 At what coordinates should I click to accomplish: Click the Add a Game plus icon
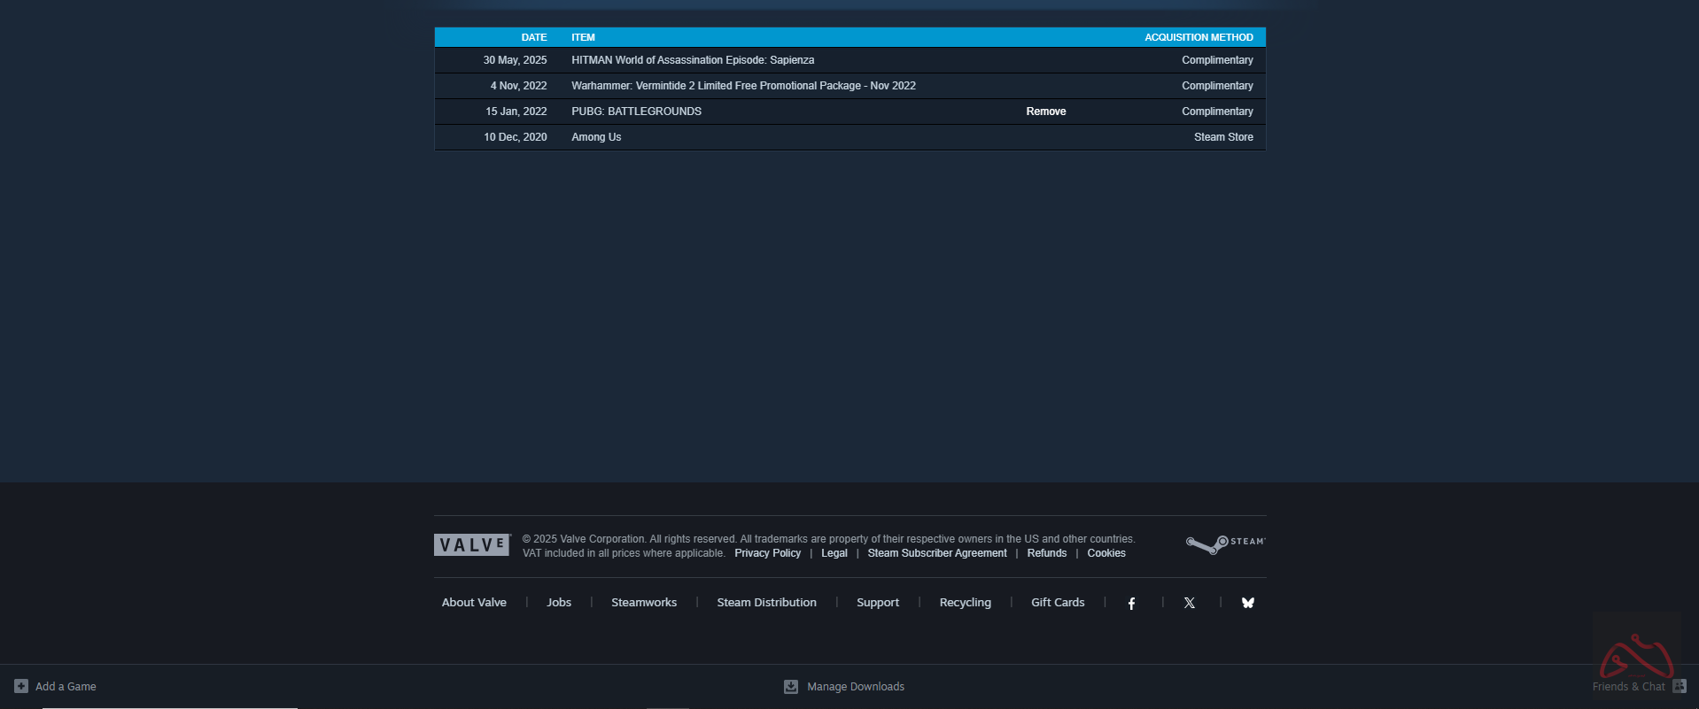click(x=21, y=686)
